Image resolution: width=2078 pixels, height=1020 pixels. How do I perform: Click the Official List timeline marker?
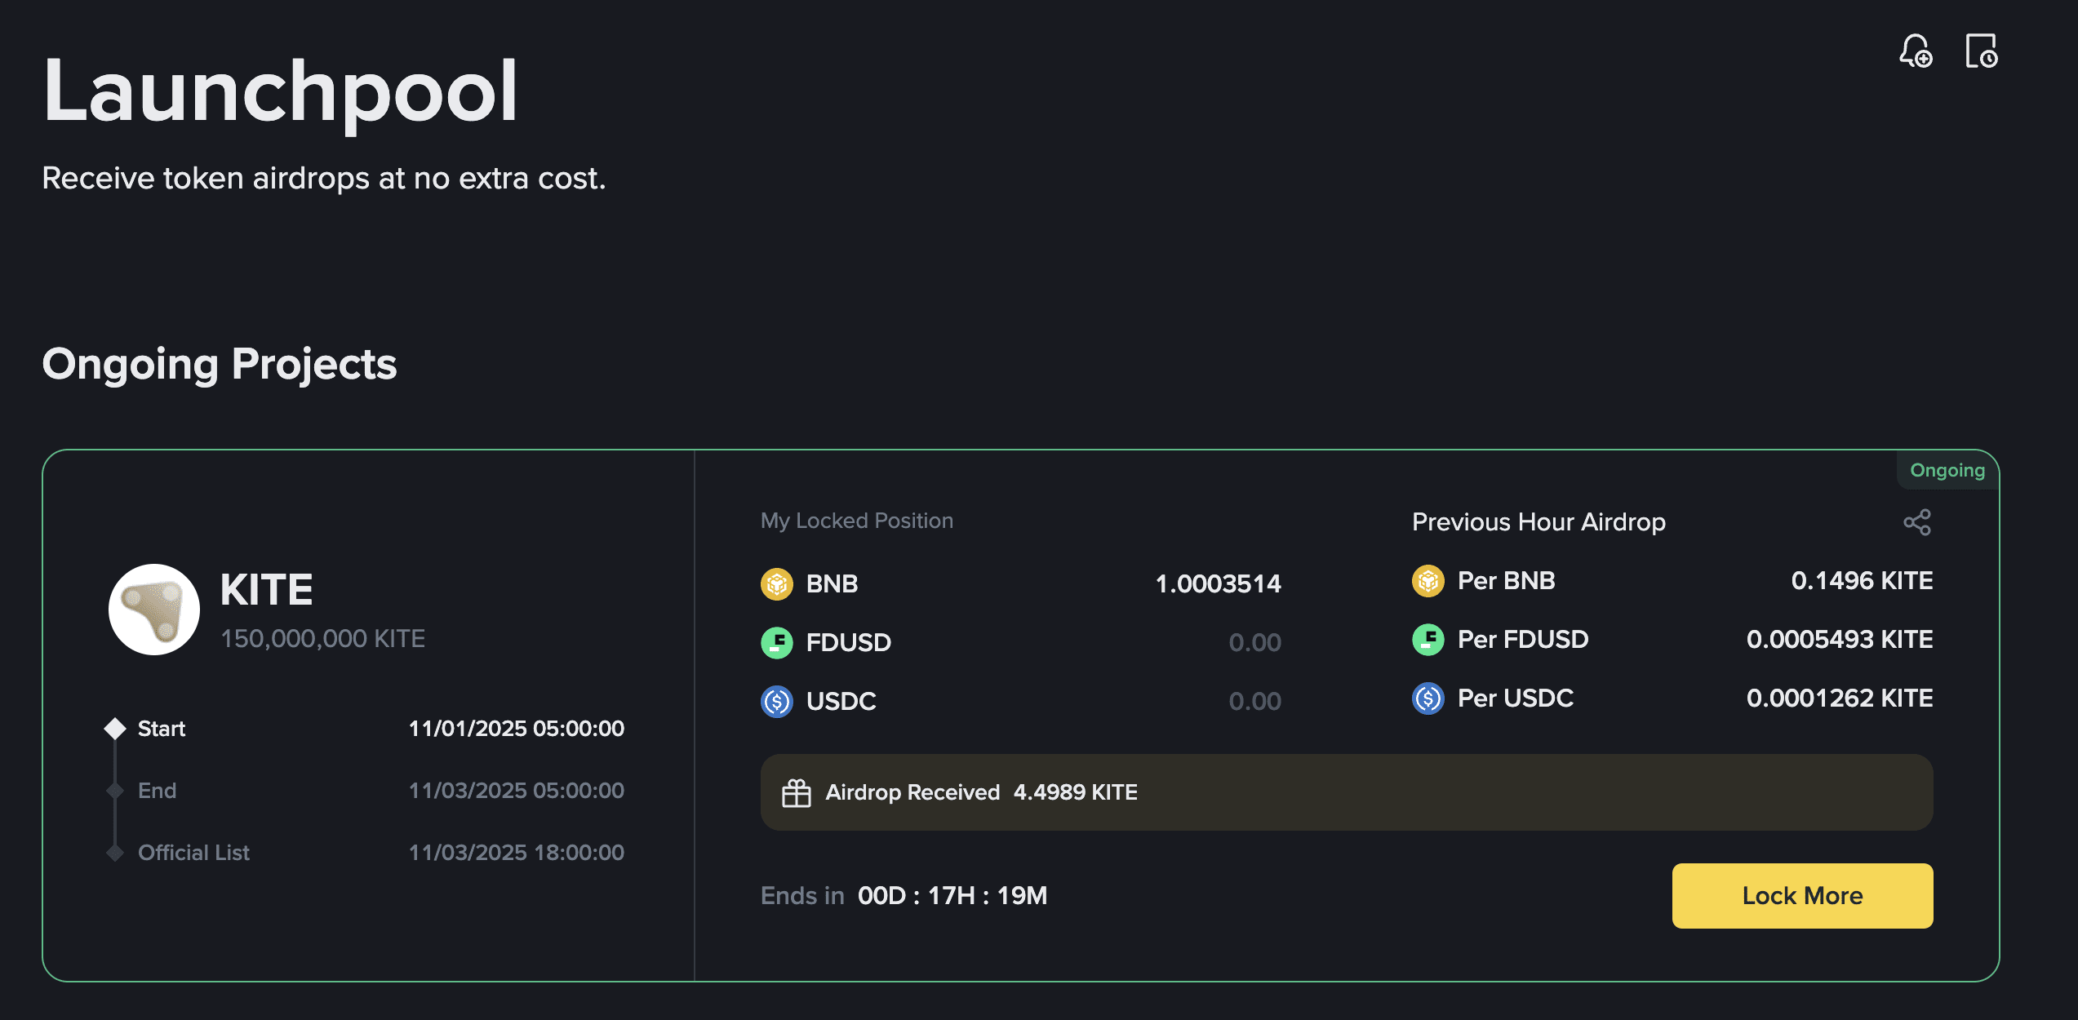tap(115, 853)
